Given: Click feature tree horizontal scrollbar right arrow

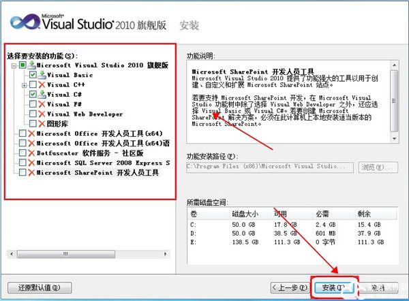Looking at the screenshot, I should coord(166,254).
